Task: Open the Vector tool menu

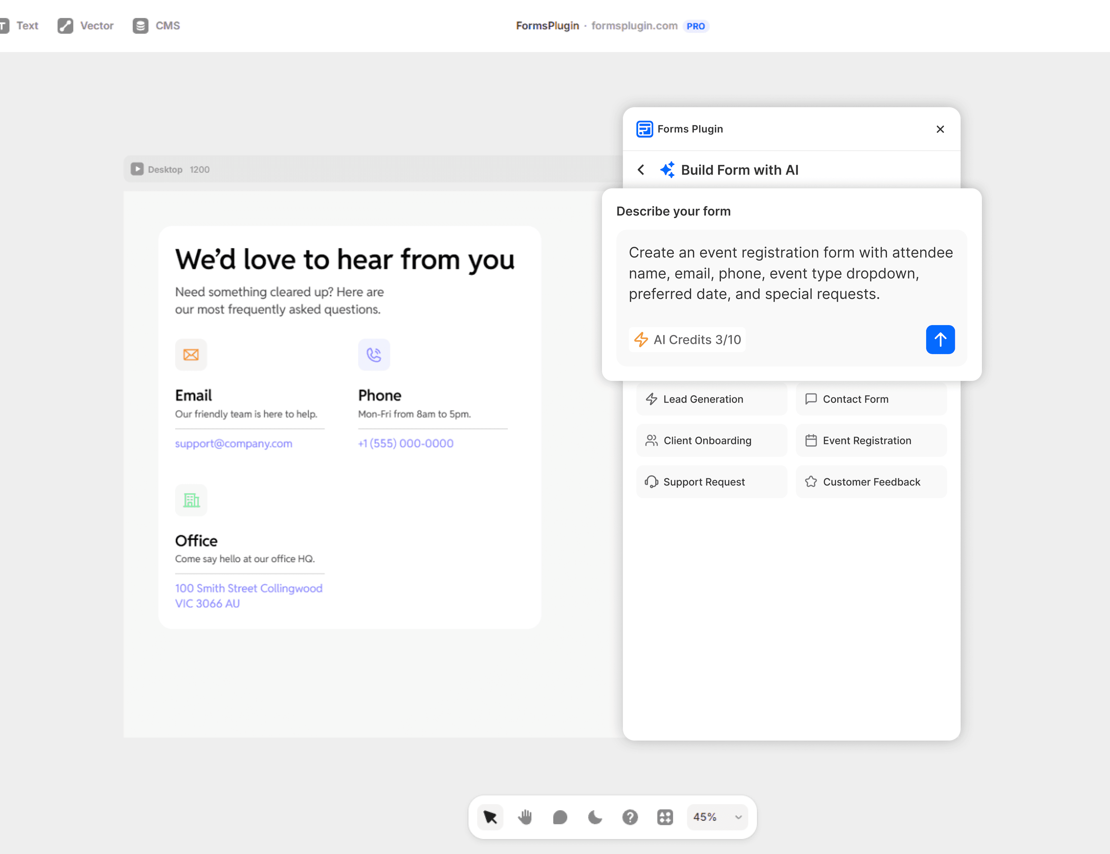Action: click(x=85, y=25)
